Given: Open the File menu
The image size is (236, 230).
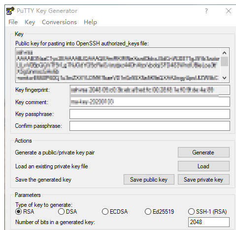Looking at the screenshot, I should (13, 22).
